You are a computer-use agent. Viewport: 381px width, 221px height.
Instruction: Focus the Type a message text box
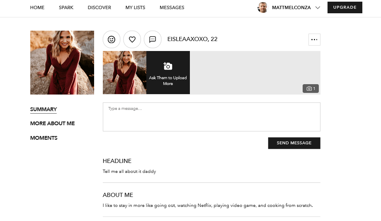[211, 117]
